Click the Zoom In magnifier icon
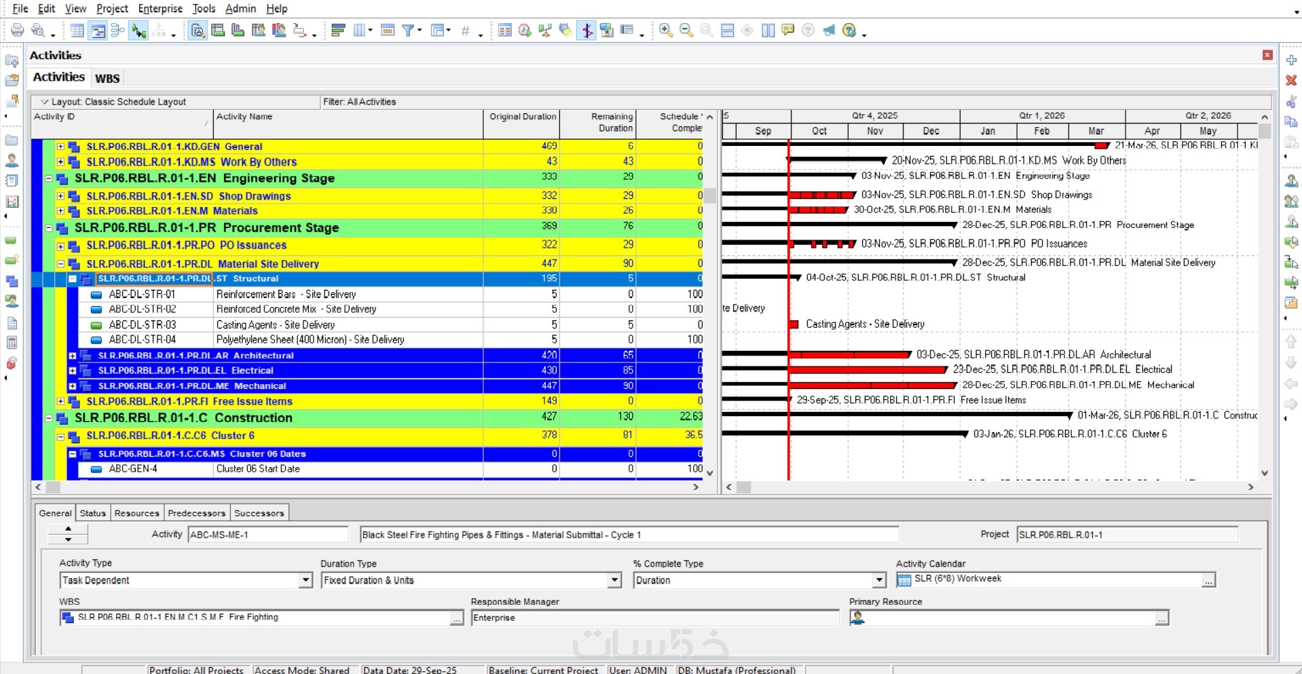 click(x=666, y=31)
